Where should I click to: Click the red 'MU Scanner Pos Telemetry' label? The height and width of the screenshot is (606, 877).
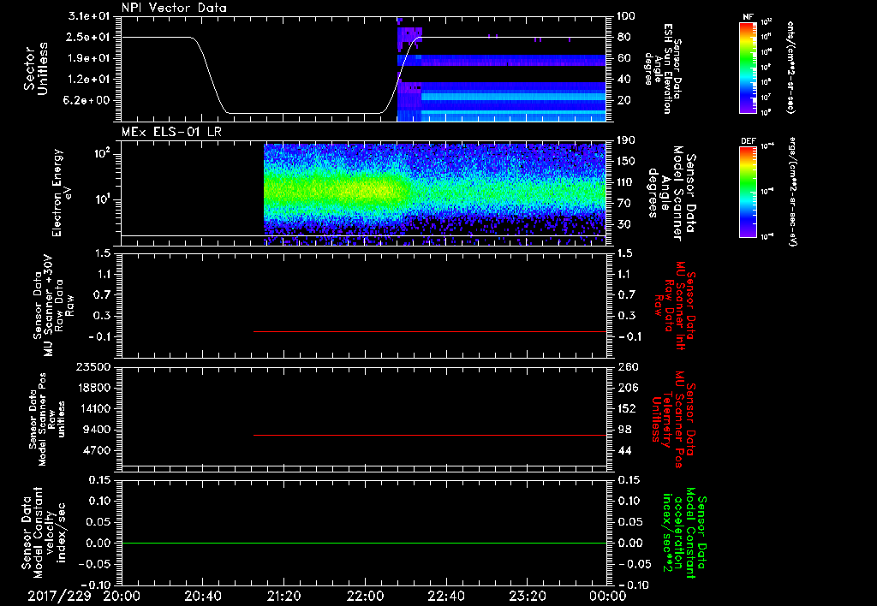coord(674,419)
